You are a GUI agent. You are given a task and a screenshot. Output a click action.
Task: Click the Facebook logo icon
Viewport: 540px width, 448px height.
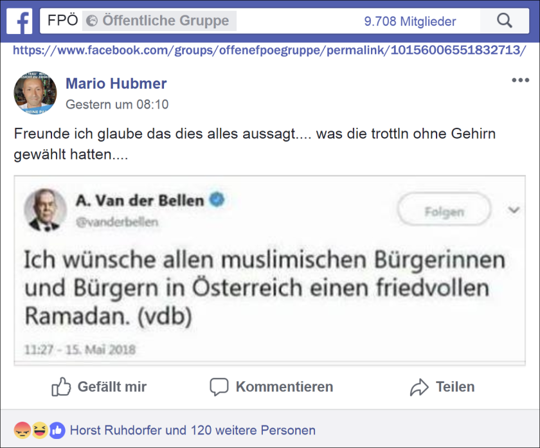point(20,21)
